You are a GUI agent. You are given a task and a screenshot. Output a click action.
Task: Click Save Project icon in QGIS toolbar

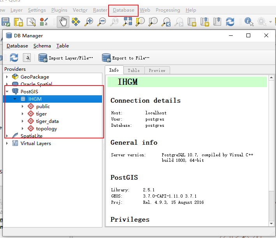coord(5,22)
